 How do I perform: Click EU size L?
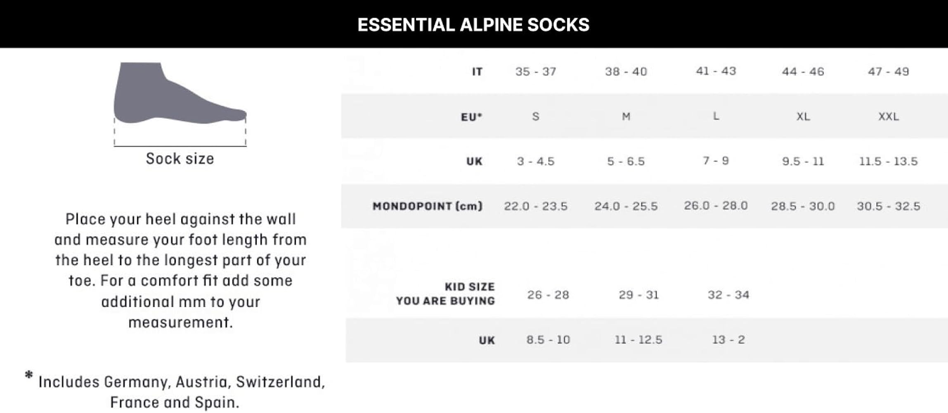(x=716, y=116)
